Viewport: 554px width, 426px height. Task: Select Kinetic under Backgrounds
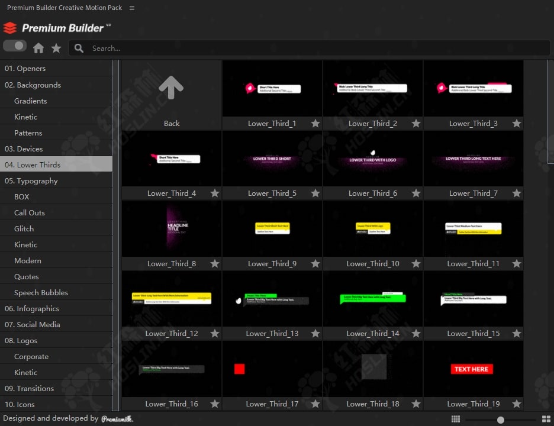point(56,117)
